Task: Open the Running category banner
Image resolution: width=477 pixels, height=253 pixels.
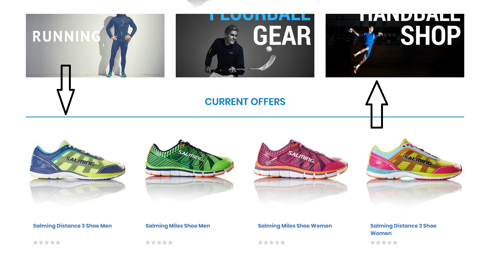Action: (x=95, y=46)
